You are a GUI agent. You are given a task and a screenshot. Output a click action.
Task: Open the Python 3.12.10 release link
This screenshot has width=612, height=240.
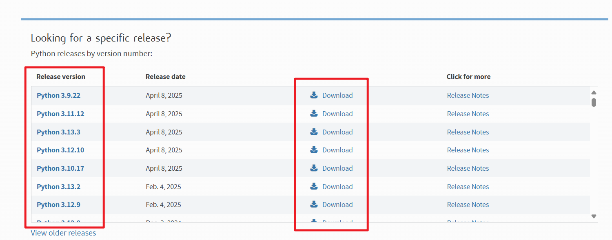(60, 150)
